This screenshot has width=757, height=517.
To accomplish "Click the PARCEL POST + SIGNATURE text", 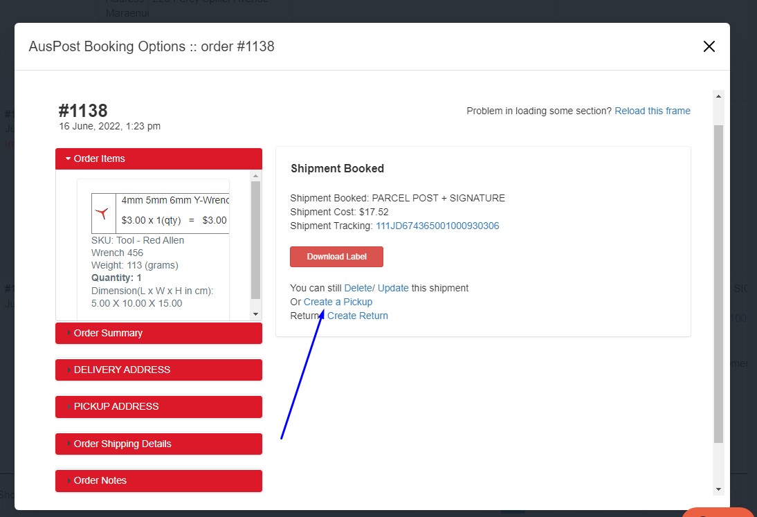I will coord(439,199).
